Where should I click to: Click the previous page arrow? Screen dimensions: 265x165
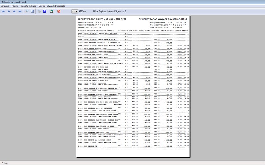(x=9, y=11)
